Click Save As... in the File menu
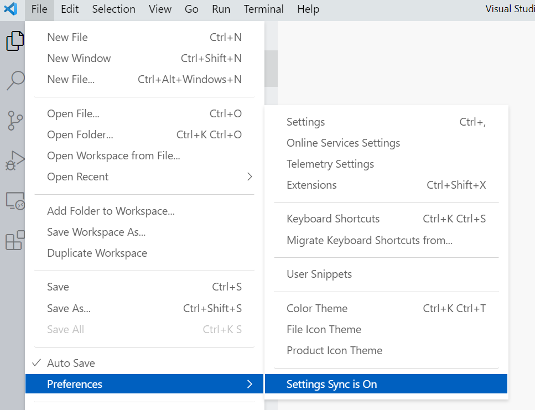 click(x=69, y=308)
